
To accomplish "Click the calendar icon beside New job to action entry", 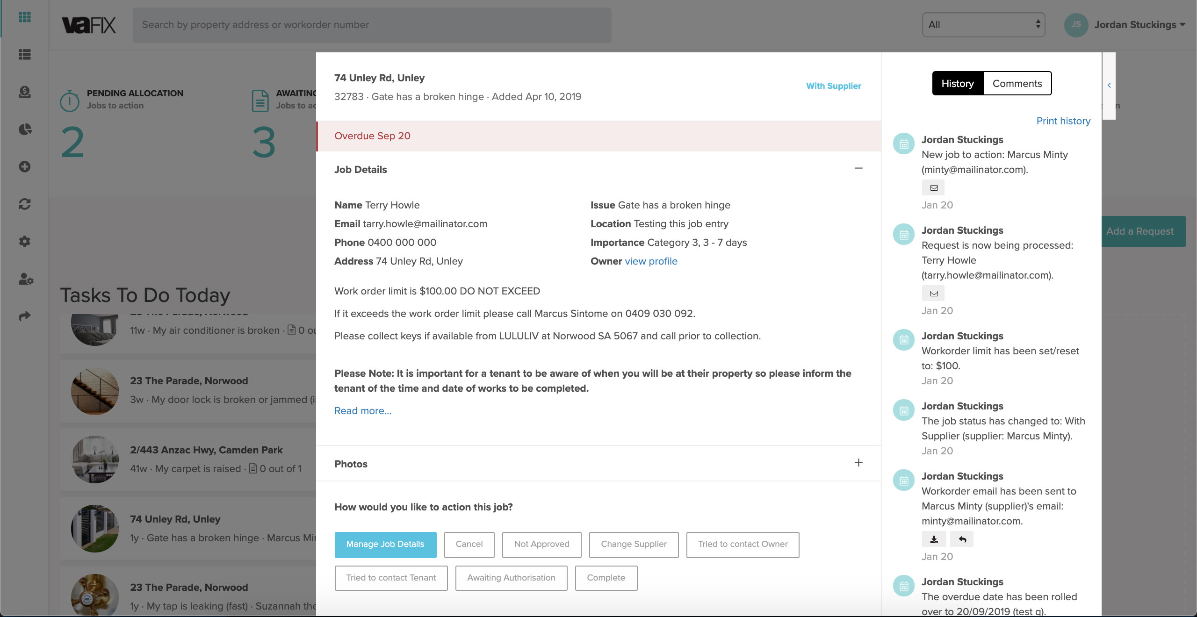I will point(904,143).
